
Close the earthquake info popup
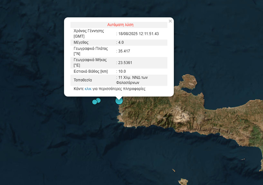(x=170, y=21)
